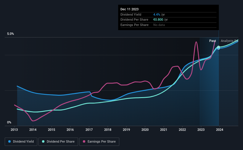243x150 pixels.
Task: Click the No data earnings value
Action: [159, 25]
